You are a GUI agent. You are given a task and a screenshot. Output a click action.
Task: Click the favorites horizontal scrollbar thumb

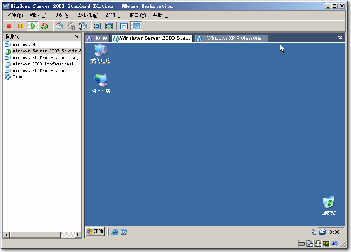tap(35, 235)
